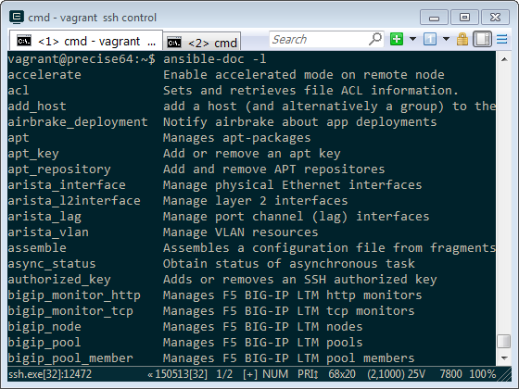Click scrollbar up arrow in console
The height and width of the screenshot is (389, 519).
(x=504, y=60)
